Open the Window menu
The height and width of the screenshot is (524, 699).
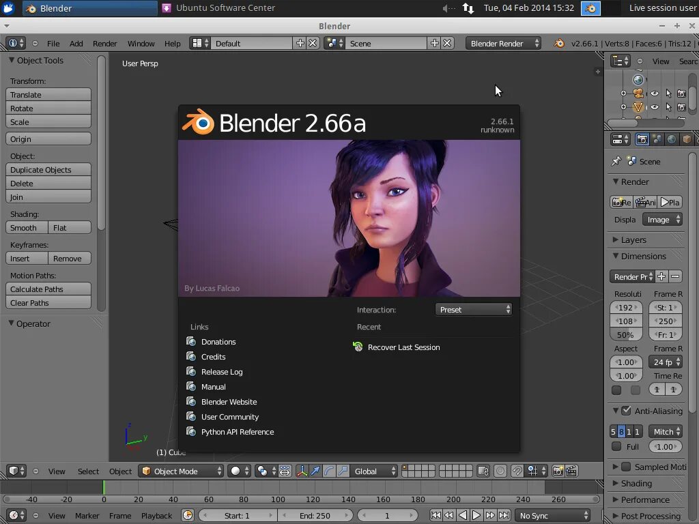coord(141,43)
